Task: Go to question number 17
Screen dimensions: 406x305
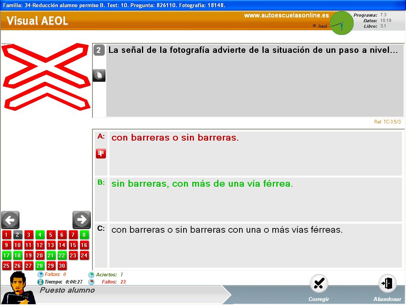Action: coord(6,255)
